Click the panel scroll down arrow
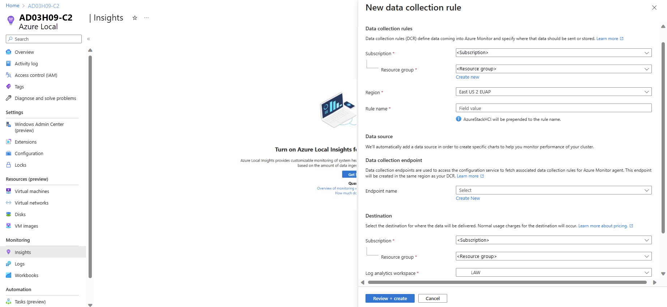Screen dimensions: 667x307 pyautogui.click(x=663, y=274)
